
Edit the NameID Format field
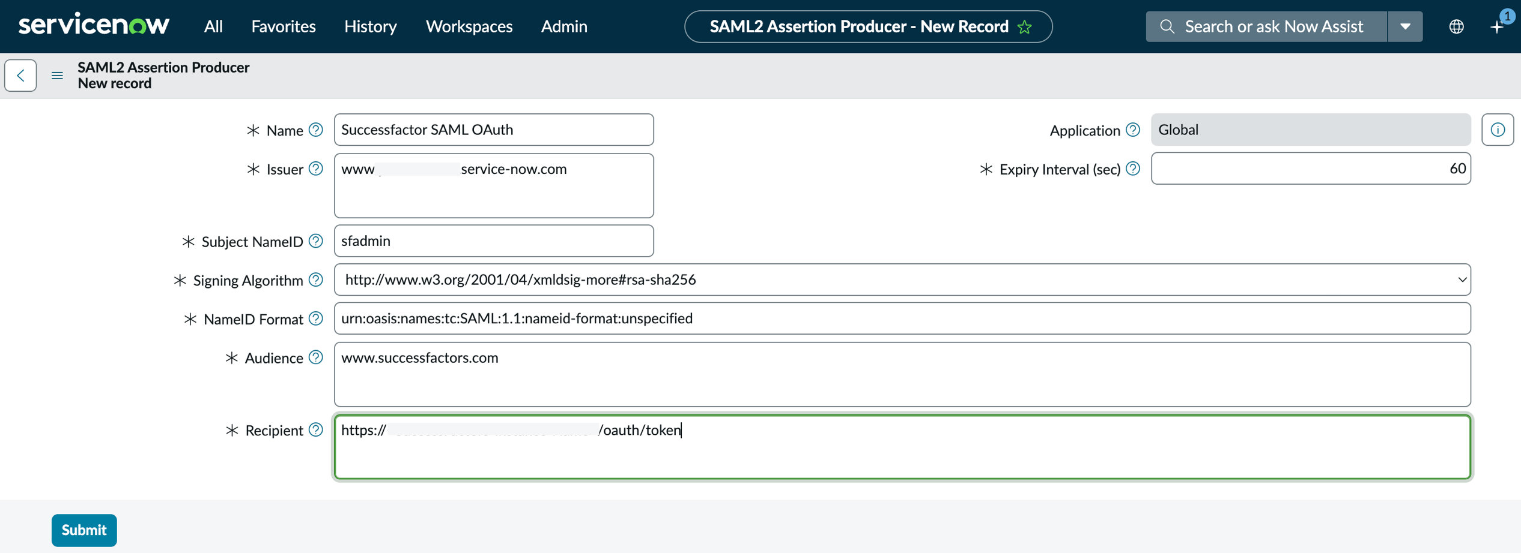902,318
